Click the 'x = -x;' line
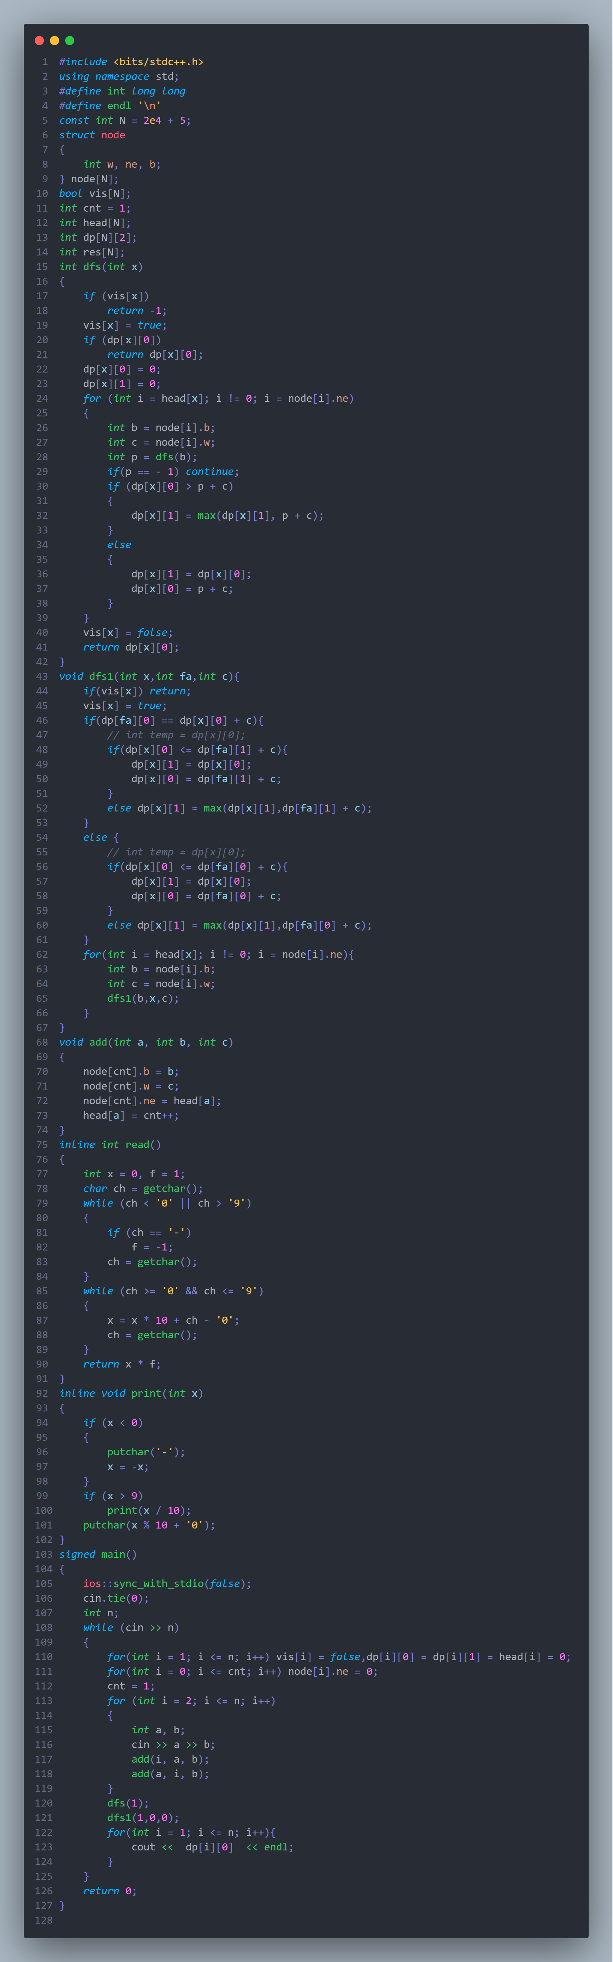Screen dimensions: 613x1962 click(x=128, y=1467)
